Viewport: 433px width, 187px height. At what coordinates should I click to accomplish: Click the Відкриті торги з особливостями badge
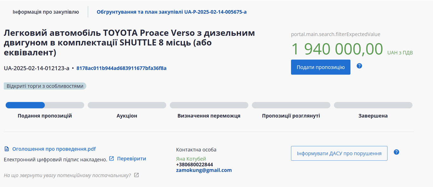45,86
